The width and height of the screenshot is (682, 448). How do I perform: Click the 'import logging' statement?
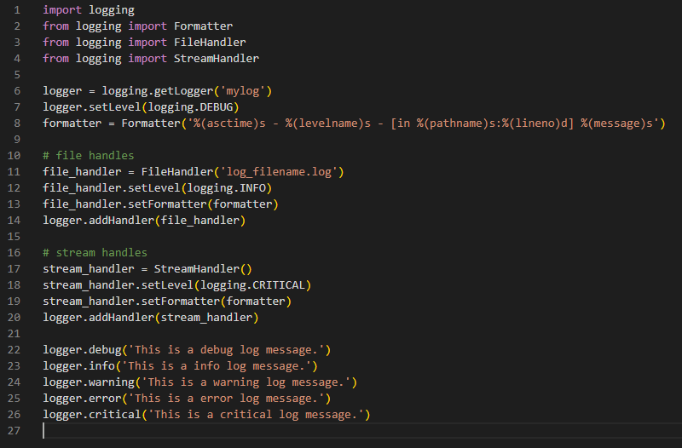[x=89, y=10]
